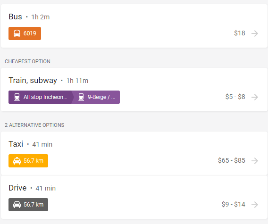
Task: Expand the Taxi route arrow
Action: 255,161
